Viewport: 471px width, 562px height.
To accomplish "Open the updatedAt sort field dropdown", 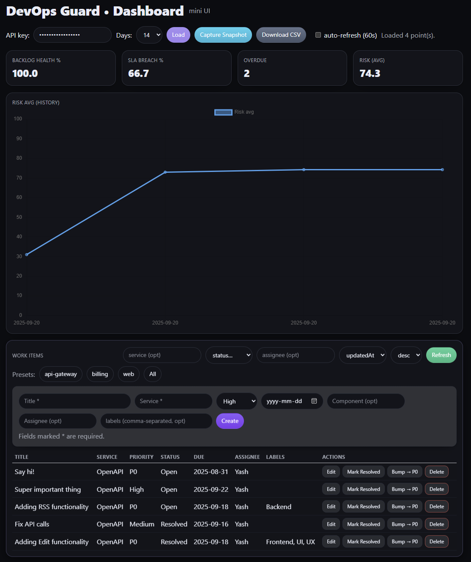I will (362, 355).
